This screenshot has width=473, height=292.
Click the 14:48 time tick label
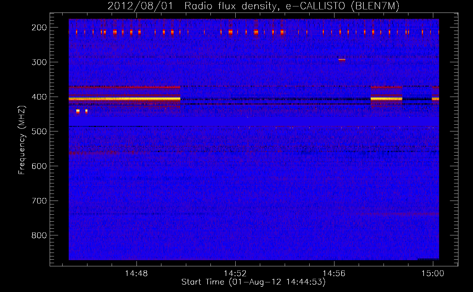(x=137, y=274)
